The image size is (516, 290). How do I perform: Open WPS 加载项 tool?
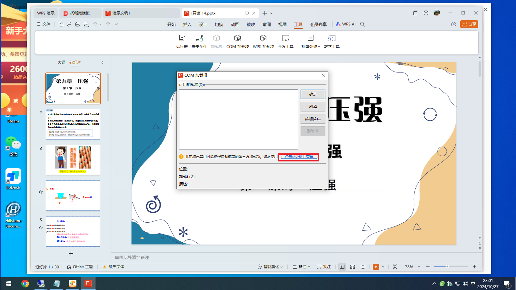click(x=263, y=42)
